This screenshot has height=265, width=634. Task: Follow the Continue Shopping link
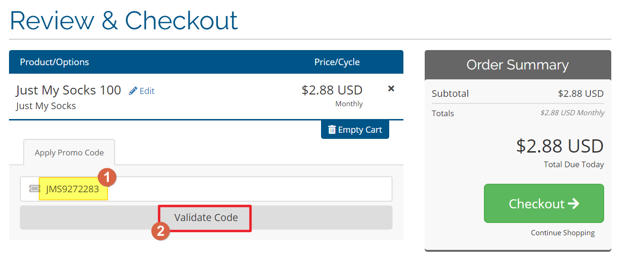563,232
